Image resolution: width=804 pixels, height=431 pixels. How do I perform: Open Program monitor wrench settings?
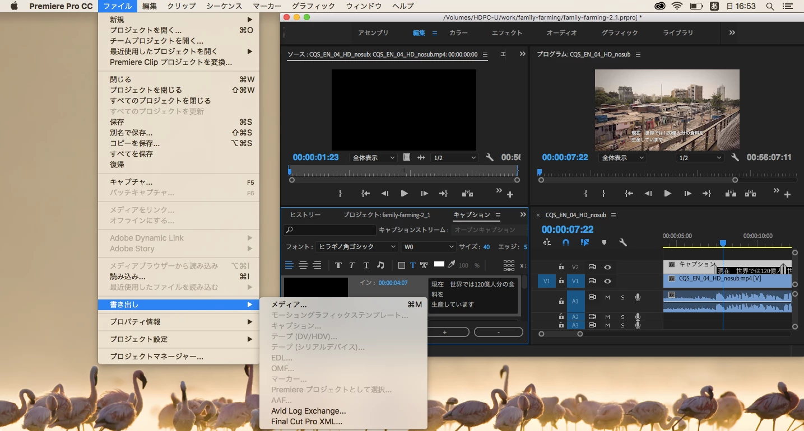pos(735,158)
